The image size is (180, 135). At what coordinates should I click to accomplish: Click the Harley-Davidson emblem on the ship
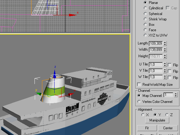coord(103,99)
